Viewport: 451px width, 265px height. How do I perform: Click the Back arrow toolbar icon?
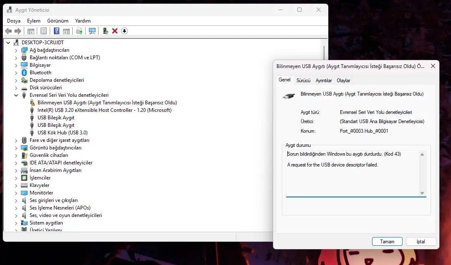coord(8,31)
